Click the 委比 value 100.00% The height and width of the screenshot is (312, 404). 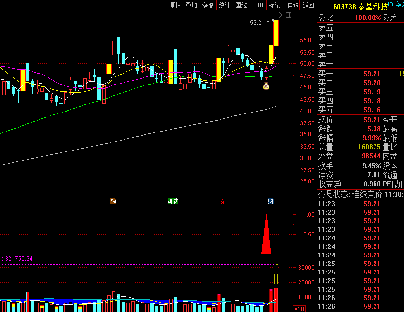368,18
